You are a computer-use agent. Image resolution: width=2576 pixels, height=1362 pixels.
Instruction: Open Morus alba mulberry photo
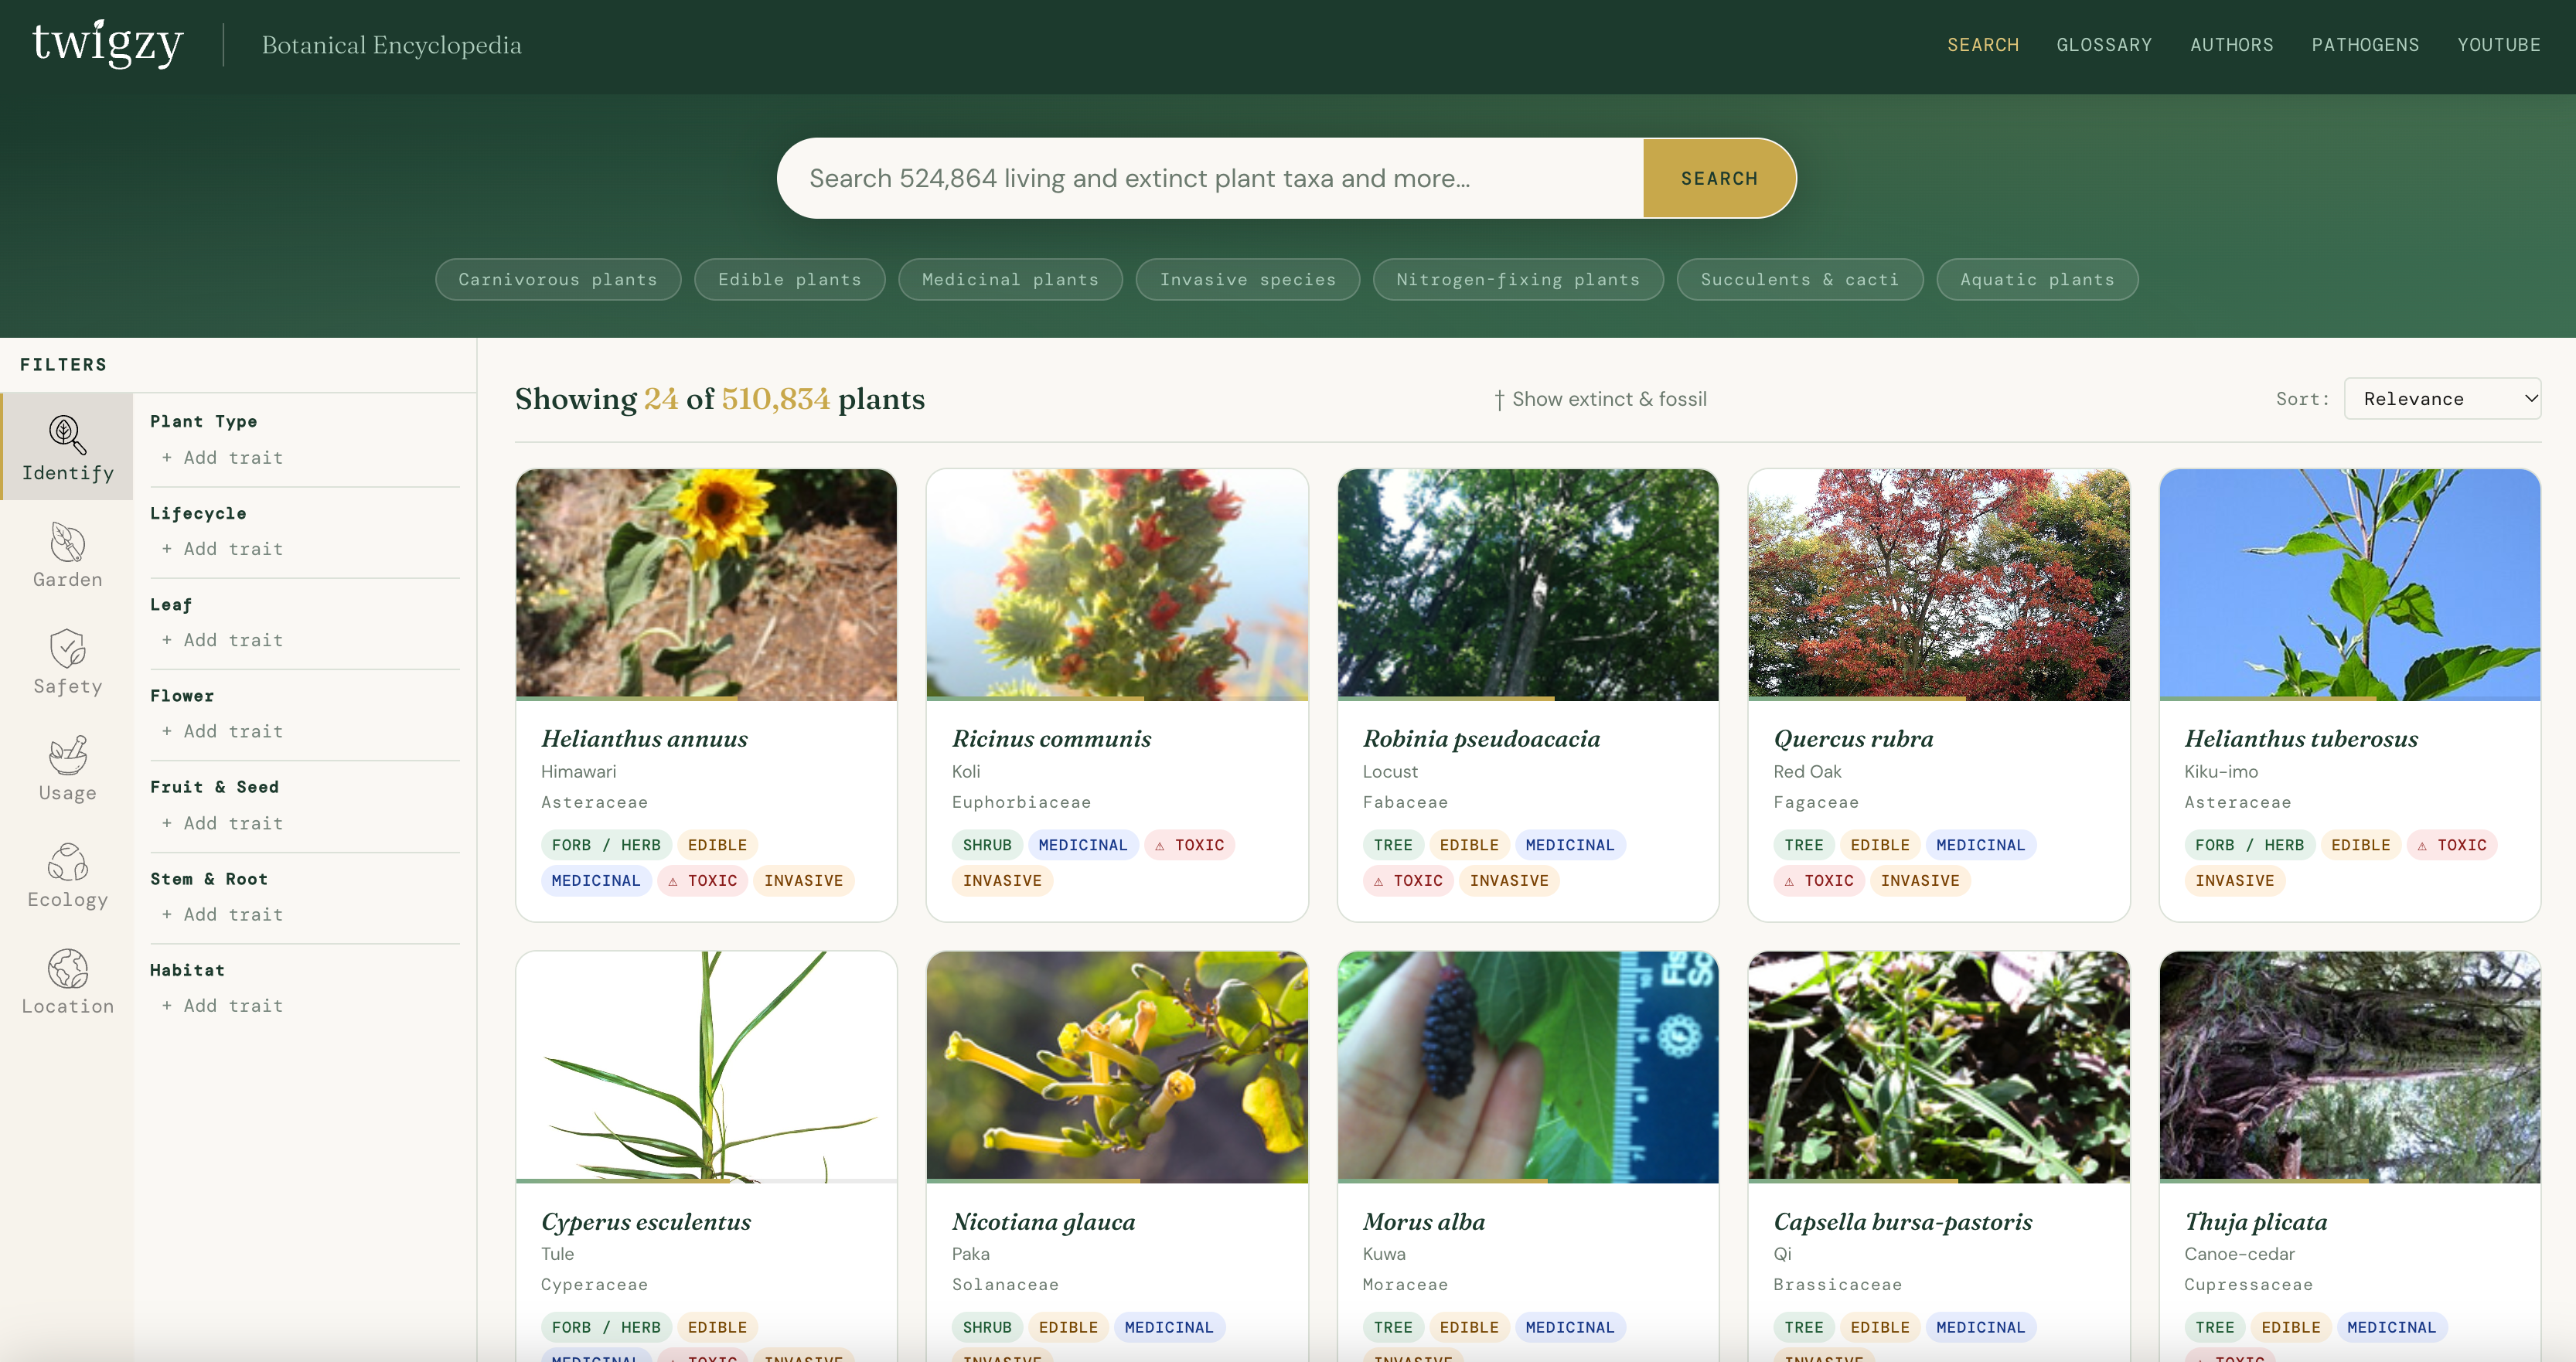coord(1528,1067)
